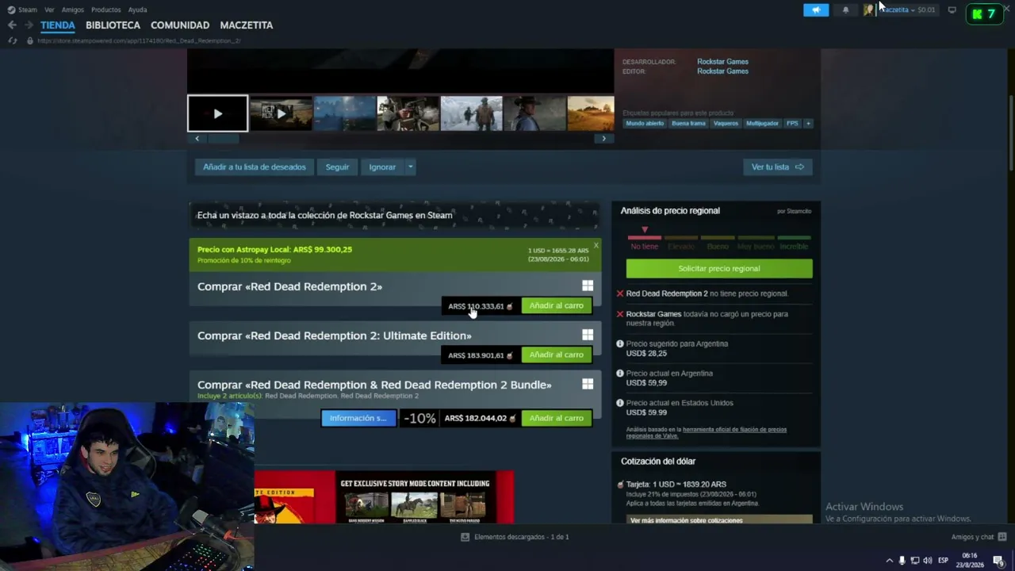Click the Steam logo menu
Image resolution: width=1015 pixels, height=571 pixels.
[22, 10]
